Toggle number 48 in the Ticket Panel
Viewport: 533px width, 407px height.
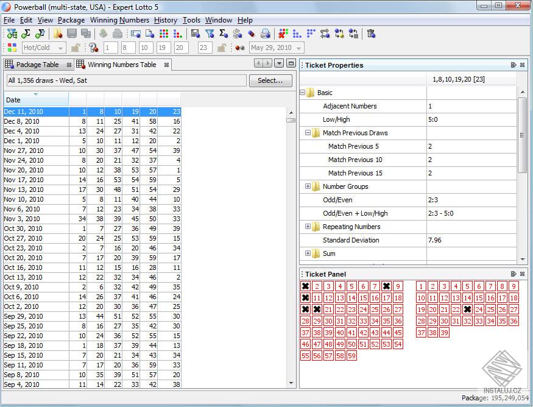(329, 344)
